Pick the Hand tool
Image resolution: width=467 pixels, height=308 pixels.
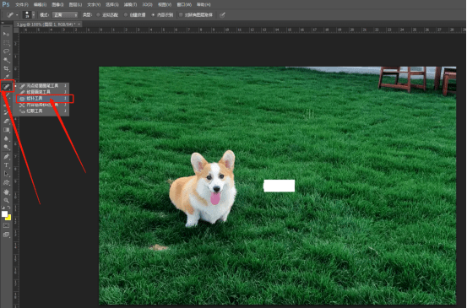(x=6, y=192)
